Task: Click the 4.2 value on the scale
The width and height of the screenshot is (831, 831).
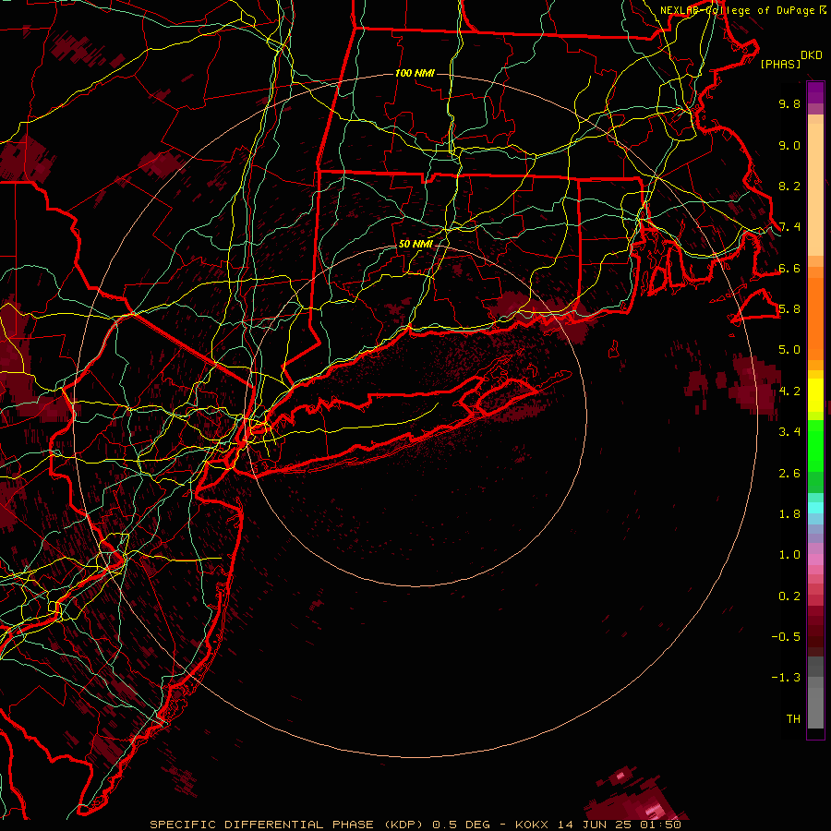Action: [789, 391]
